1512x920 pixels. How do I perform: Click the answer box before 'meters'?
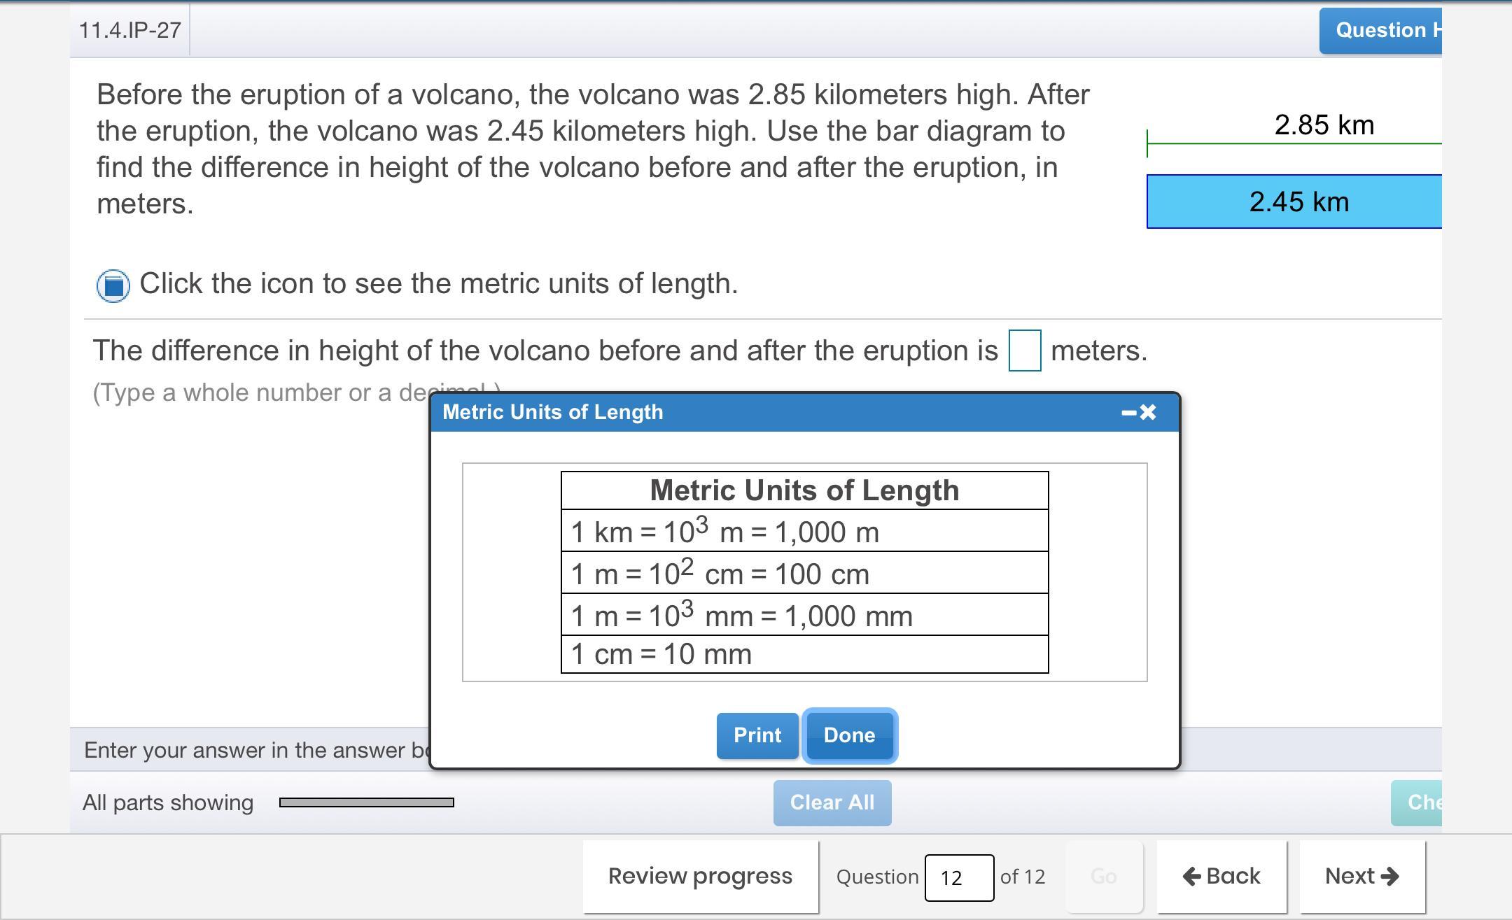1024,351
